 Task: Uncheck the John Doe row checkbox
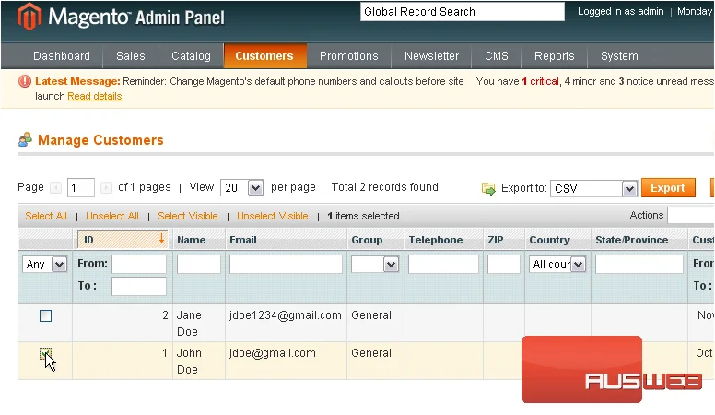coord(45,353)
